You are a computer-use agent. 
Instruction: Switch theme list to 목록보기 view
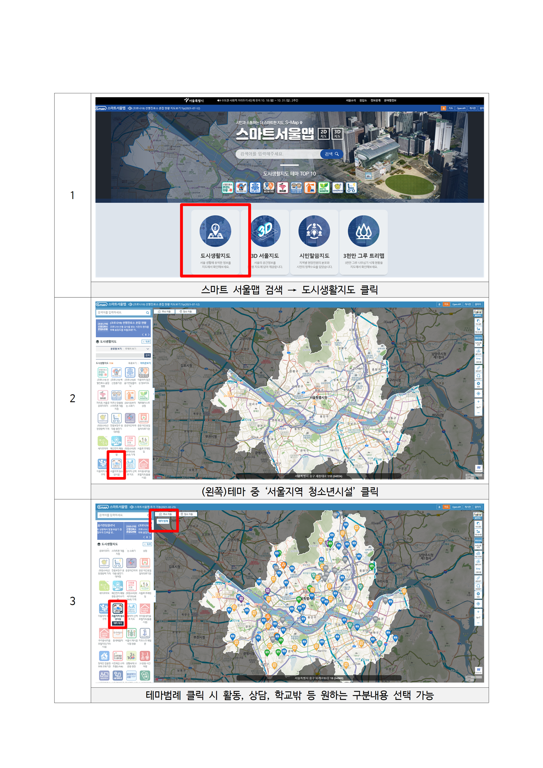pos(132,363)
